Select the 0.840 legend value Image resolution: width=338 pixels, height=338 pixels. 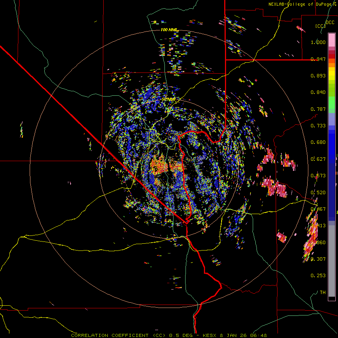point(318,92)
